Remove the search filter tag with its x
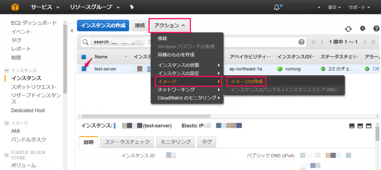Viewport: 381px width, 170px height. (138, 42)
